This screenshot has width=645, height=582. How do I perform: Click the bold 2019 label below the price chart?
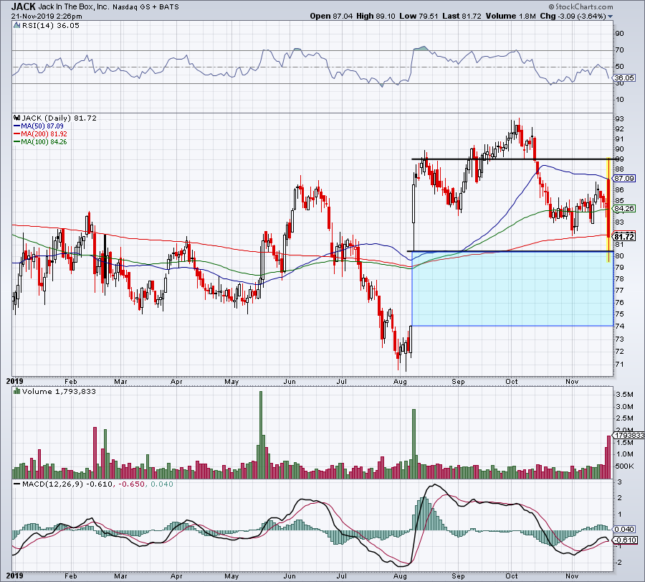14,381
